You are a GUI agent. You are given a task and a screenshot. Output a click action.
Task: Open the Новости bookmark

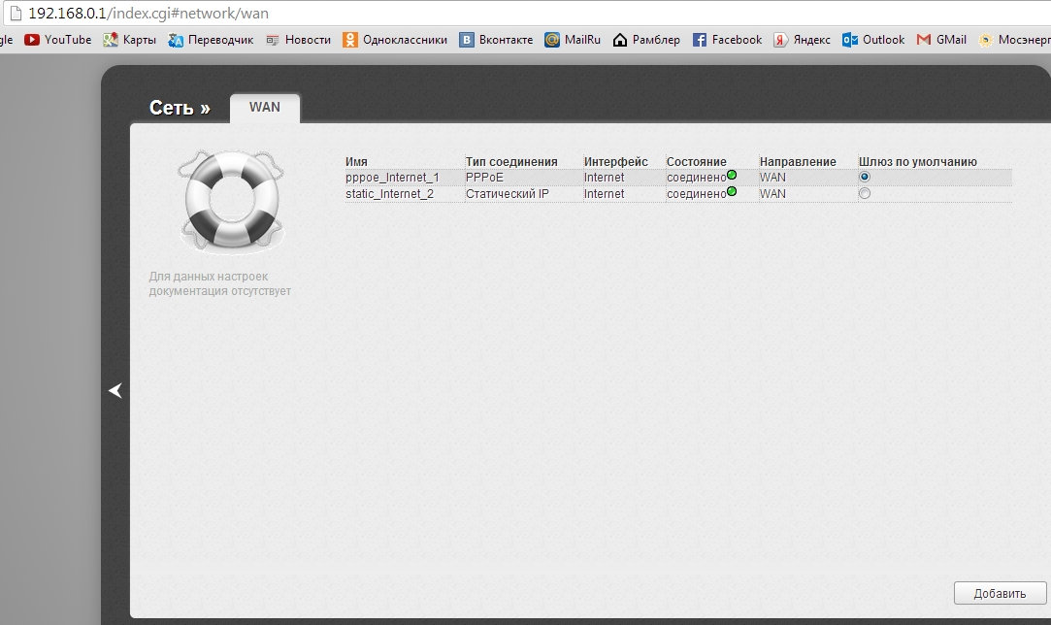(298, 40)
